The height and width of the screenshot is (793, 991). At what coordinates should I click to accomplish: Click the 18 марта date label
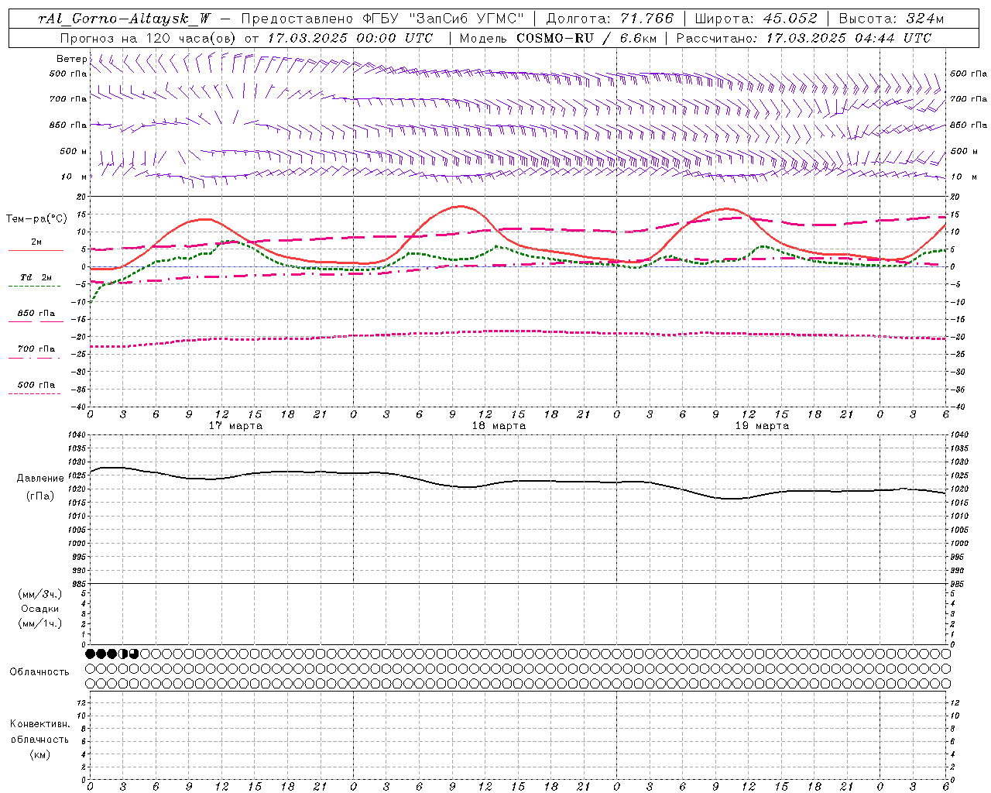point(499,426)
